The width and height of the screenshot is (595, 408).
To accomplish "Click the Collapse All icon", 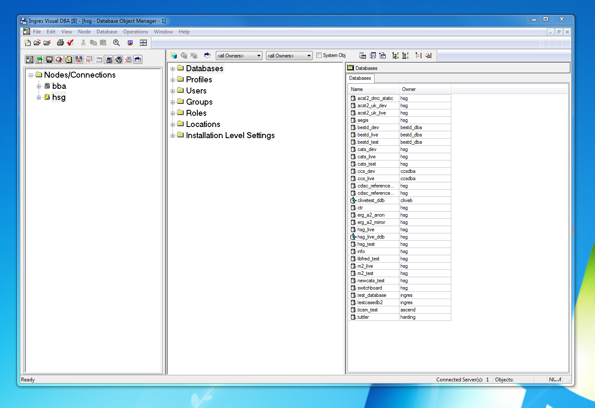I will [429, 55].
